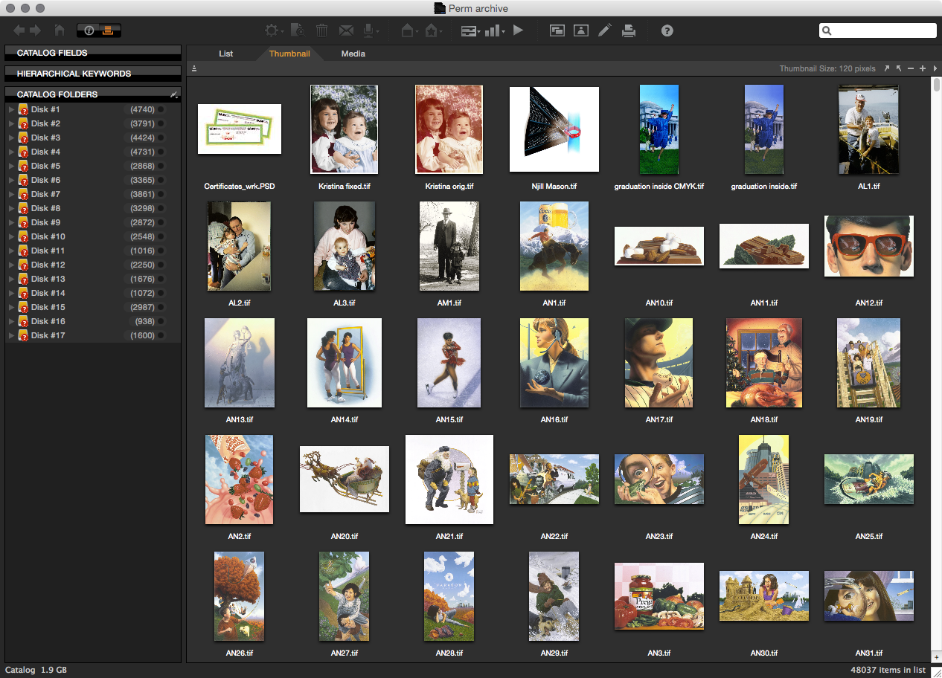Viewport: 942px width, 678px height.
Task: Select the AN12.tif sunglasses thumbnail
Action: 868,246
